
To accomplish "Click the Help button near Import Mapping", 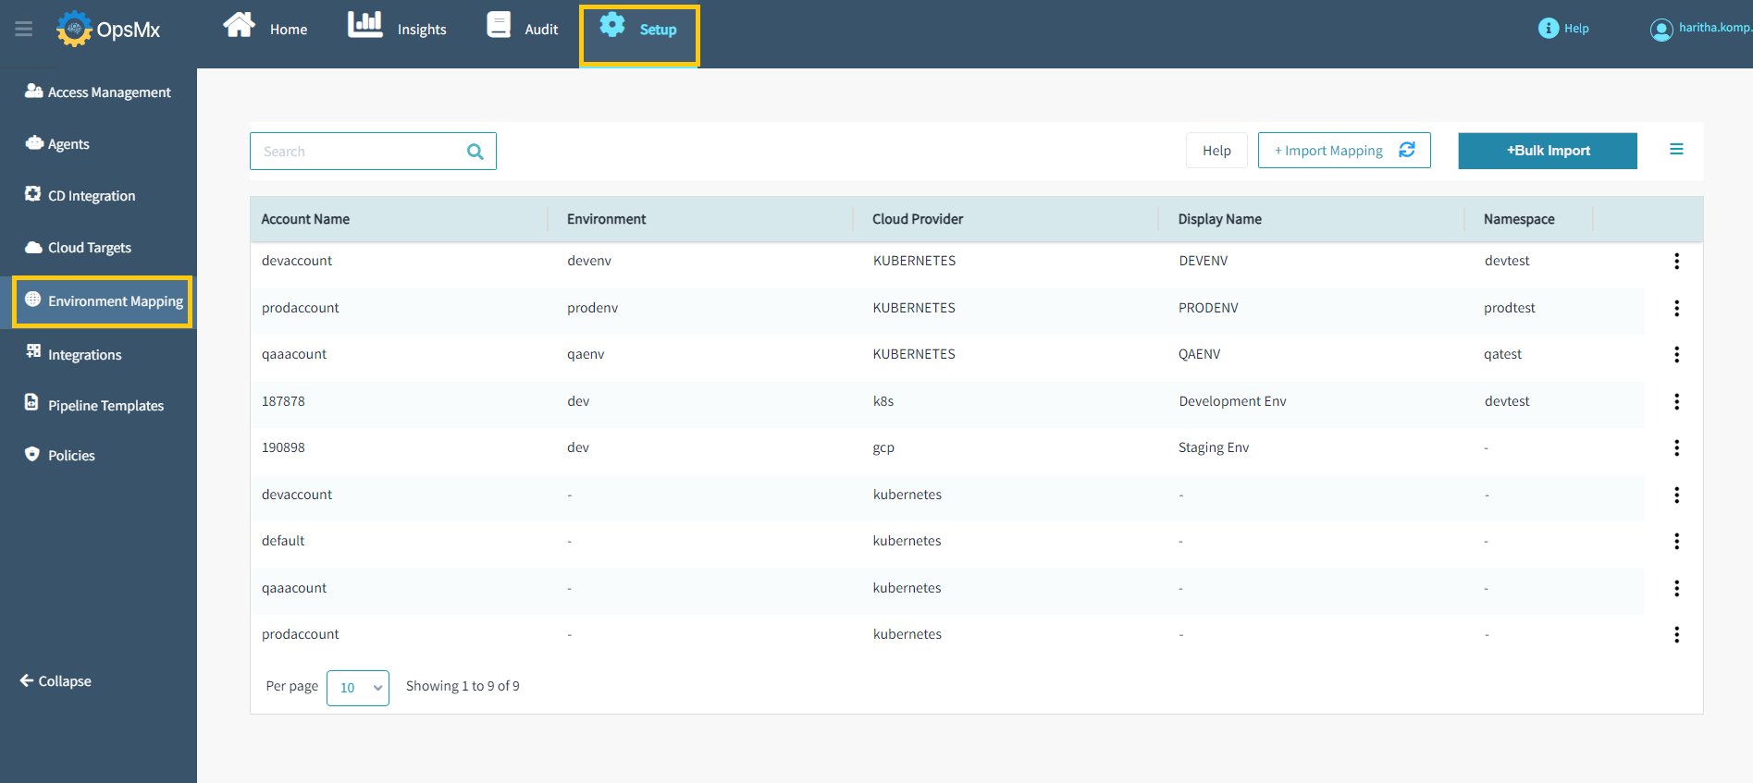I will click(x=1216, y=151).
